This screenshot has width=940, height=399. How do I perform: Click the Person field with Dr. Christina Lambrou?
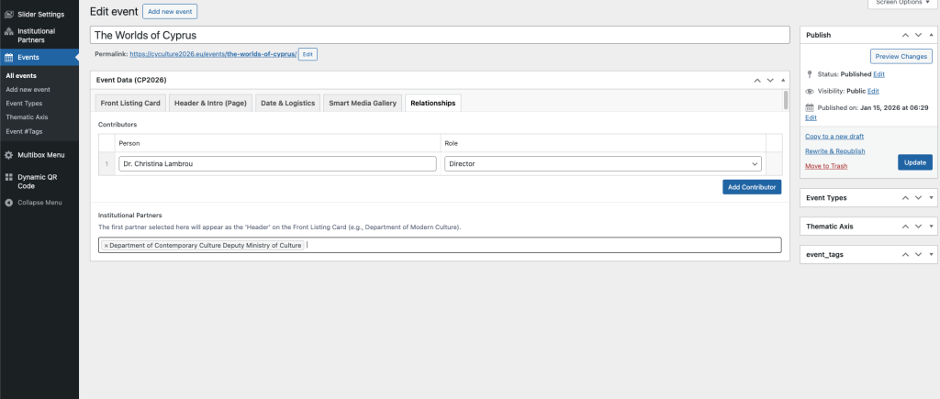(277, 163)
